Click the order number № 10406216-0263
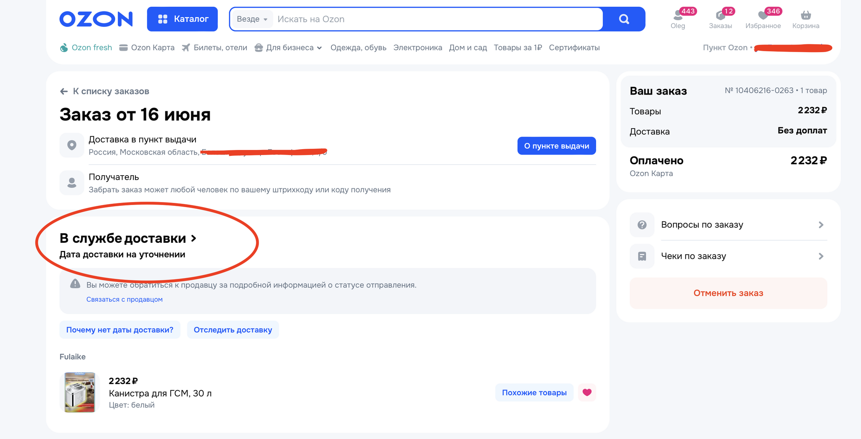 (759, 90)
